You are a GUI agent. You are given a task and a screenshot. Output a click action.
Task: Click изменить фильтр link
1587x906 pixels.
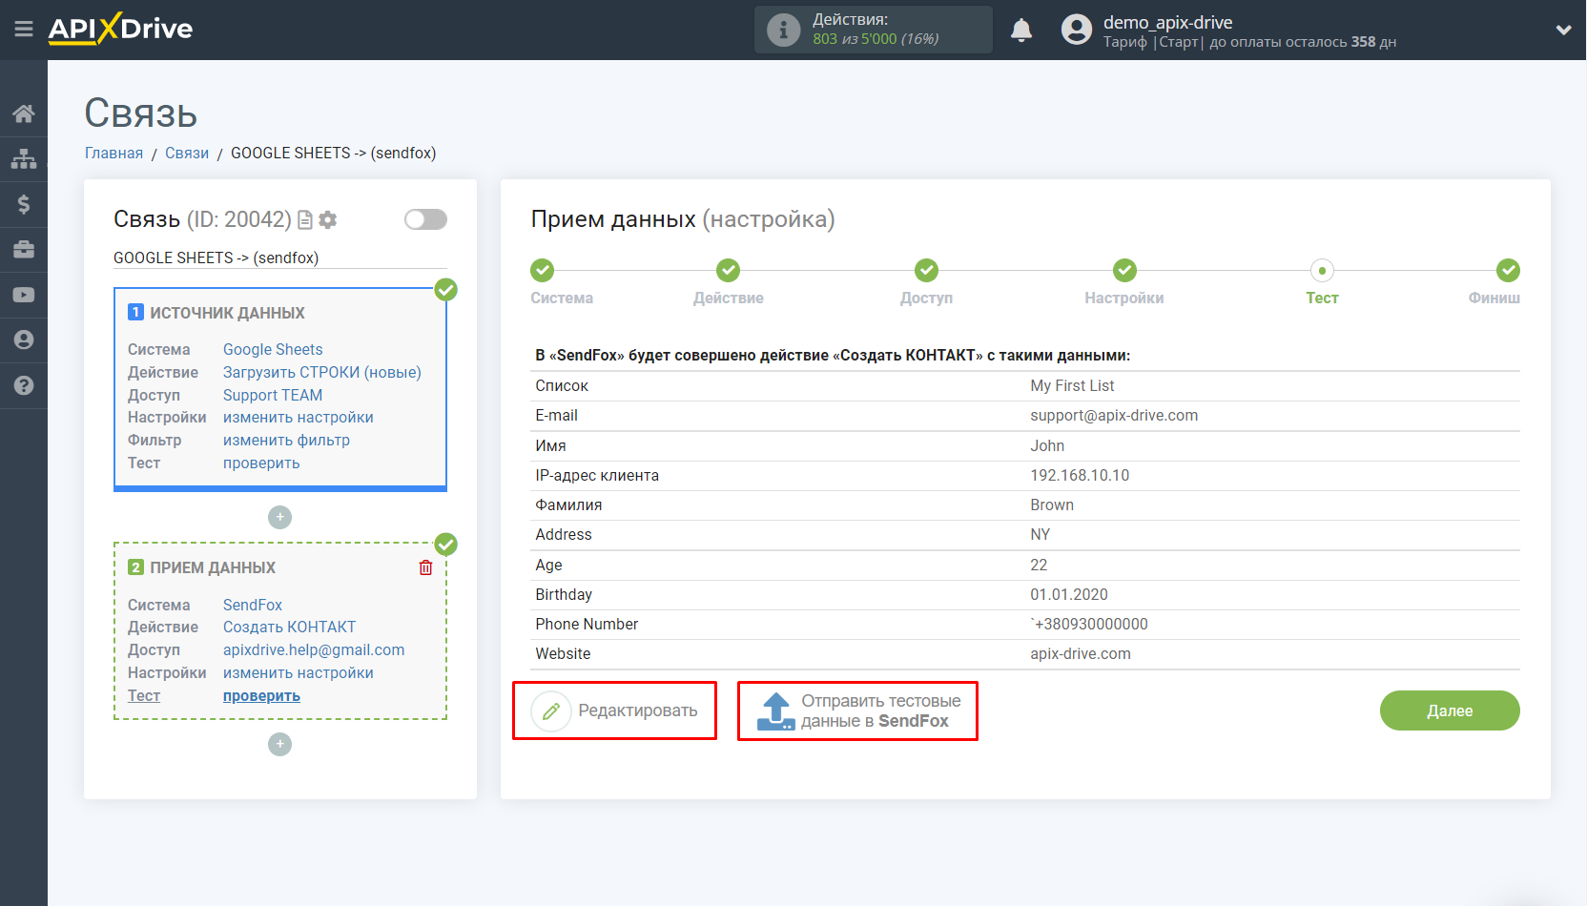[x=286, y=440]
